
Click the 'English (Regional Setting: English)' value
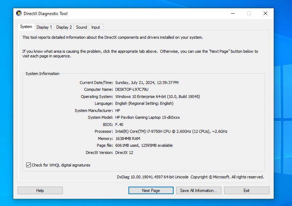[x=144, y=103]
